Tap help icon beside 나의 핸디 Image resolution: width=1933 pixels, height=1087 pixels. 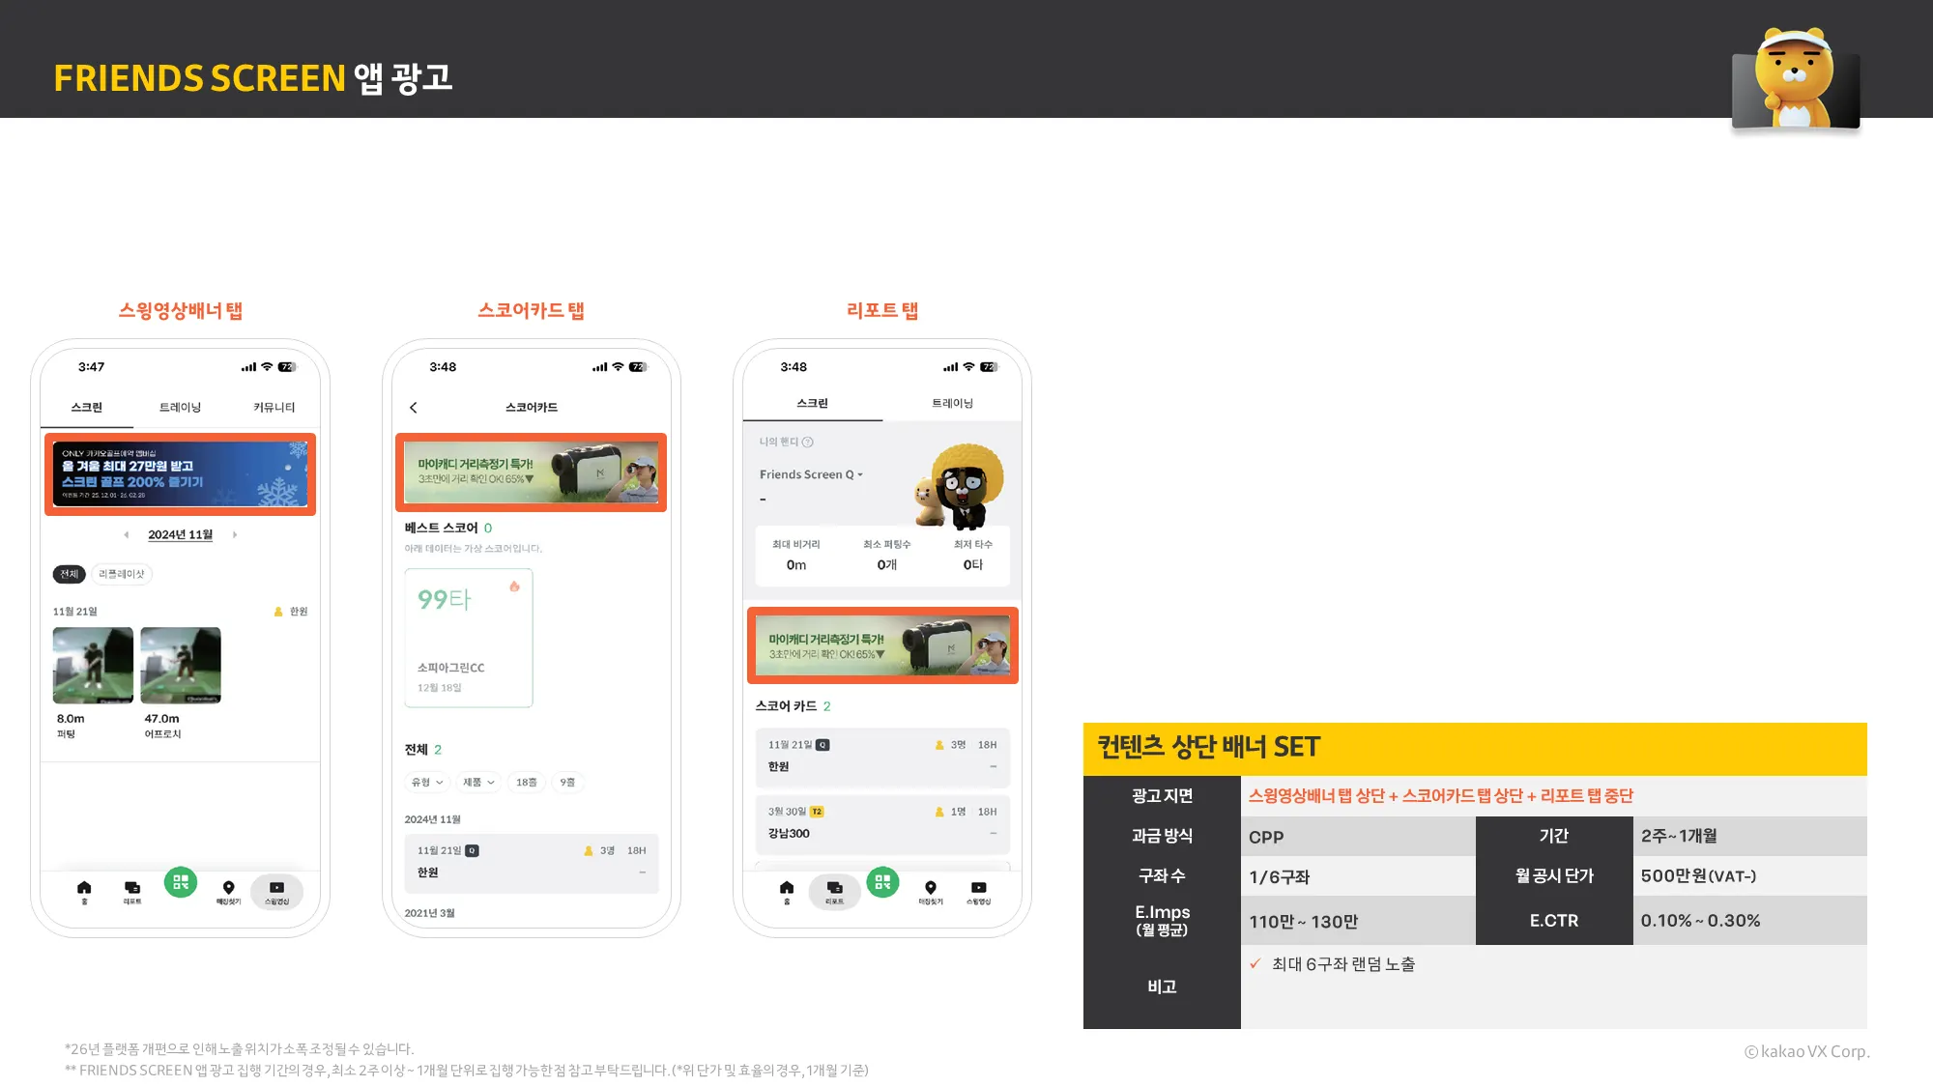[x=808, y=443]
